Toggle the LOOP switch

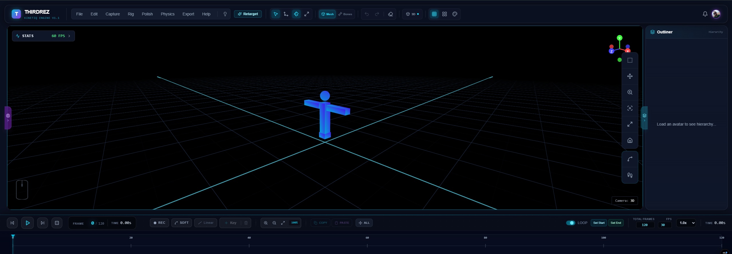(570, 223)
